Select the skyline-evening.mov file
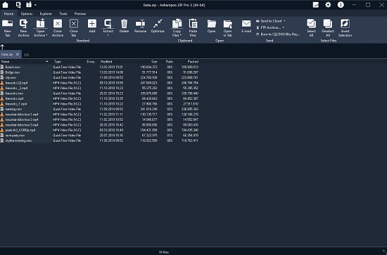The width and height of the screenshot is (387, 255). 99,140
